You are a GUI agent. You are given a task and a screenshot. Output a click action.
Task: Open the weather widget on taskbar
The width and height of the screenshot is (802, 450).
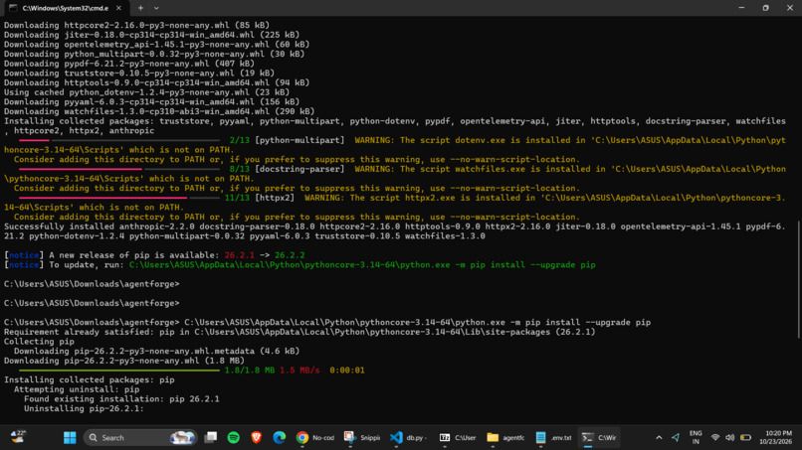point(17,437)
